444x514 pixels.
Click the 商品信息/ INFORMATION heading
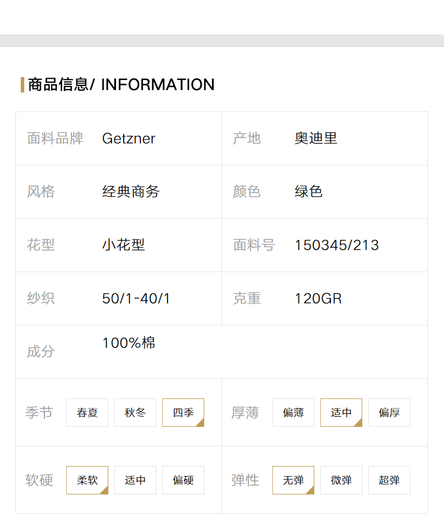(x=121, y=85)
